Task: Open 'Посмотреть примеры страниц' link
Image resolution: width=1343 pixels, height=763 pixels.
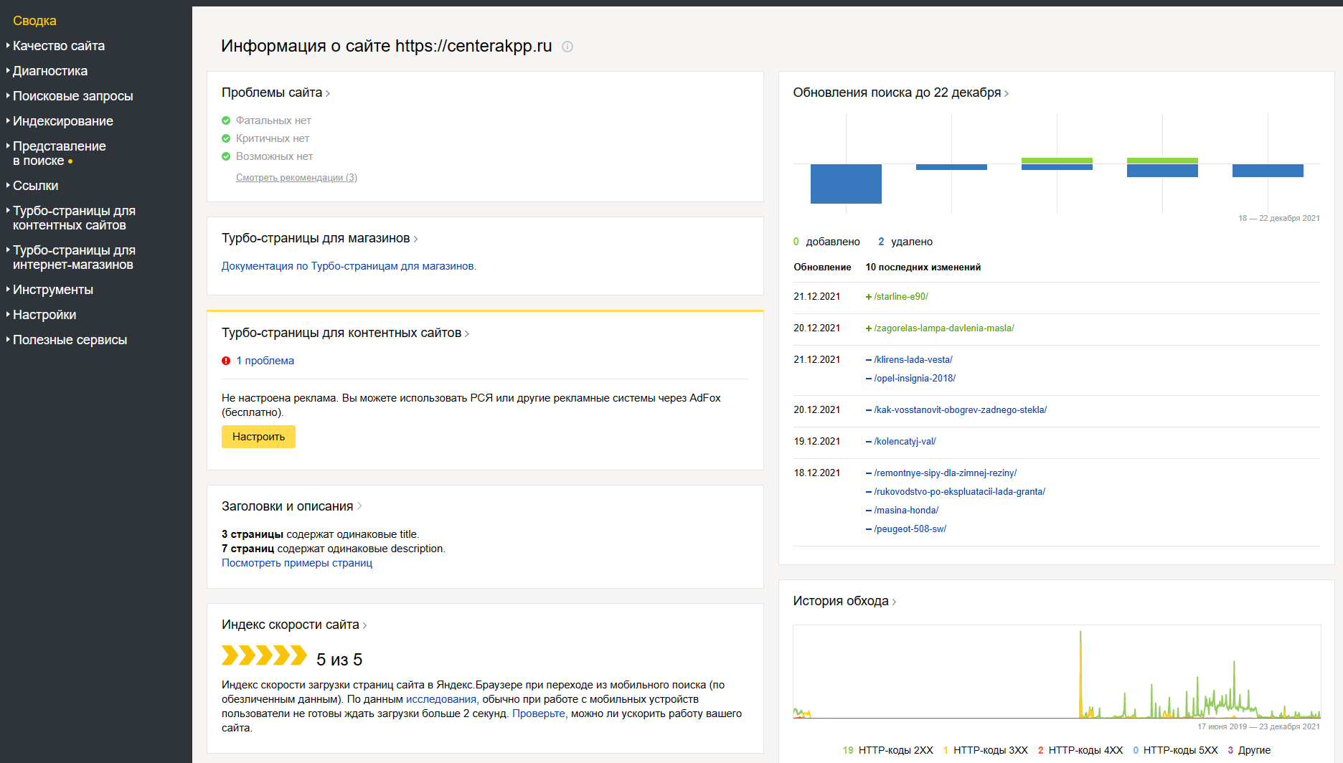Action: [297, 563]
